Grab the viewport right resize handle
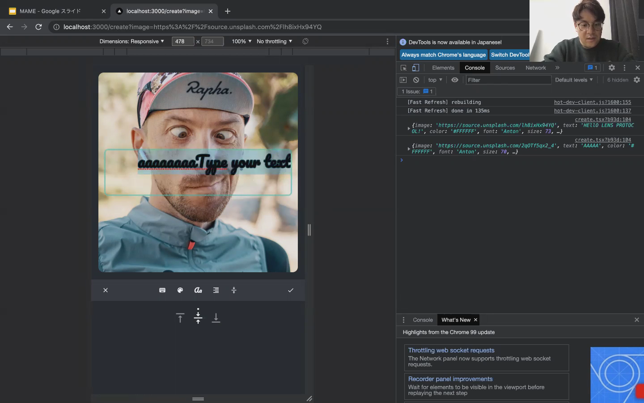Image resolution: width=644 pixels, height=403 pixels. [x=309, y=230]
